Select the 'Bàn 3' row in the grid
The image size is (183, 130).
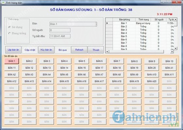(140, 30)
